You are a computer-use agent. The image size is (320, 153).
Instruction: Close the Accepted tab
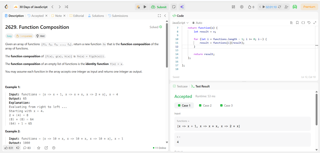(x=46, y=16)
